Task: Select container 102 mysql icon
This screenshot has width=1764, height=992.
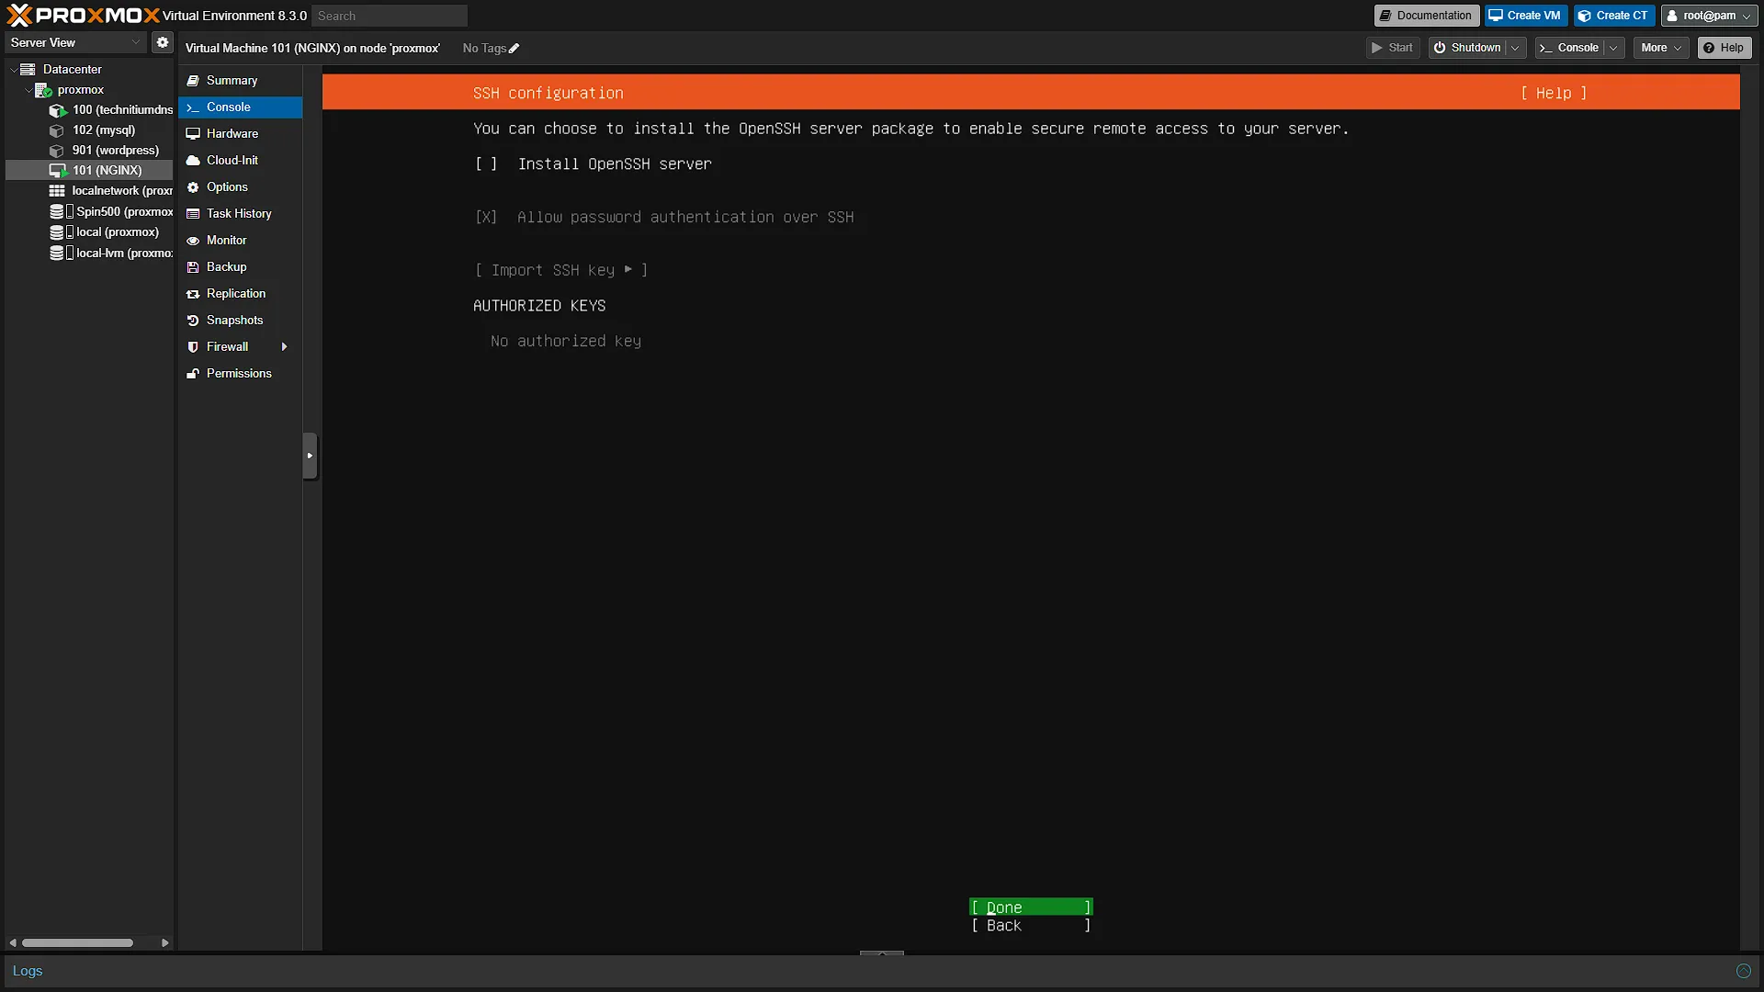Action: [57, 130]
